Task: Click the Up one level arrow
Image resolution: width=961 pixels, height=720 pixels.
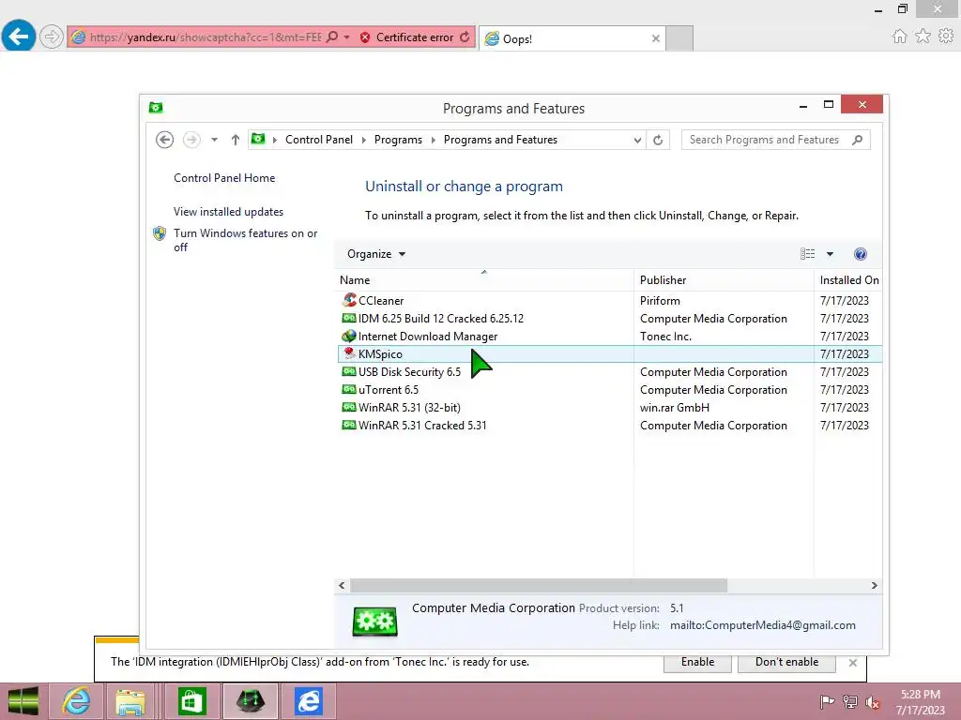Action: click(x=235, y=140)
